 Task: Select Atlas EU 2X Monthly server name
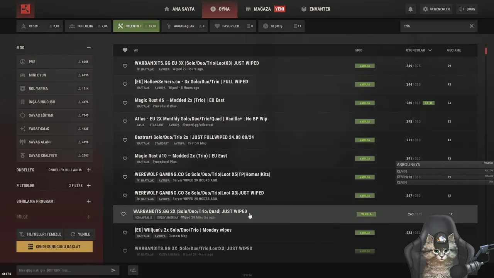[x=201, y=119]
